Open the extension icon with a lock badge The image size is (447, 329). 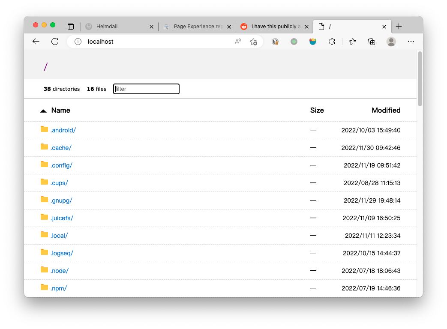(275, 42)
